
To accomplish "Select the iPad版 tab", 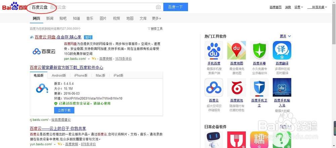I will point(118,75).
